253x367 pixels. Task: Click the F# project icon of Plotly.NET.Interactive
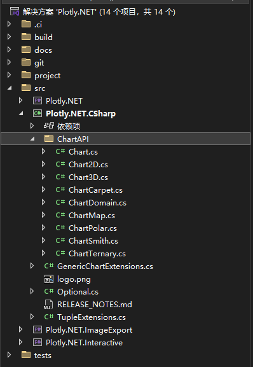tap(38, 342)
